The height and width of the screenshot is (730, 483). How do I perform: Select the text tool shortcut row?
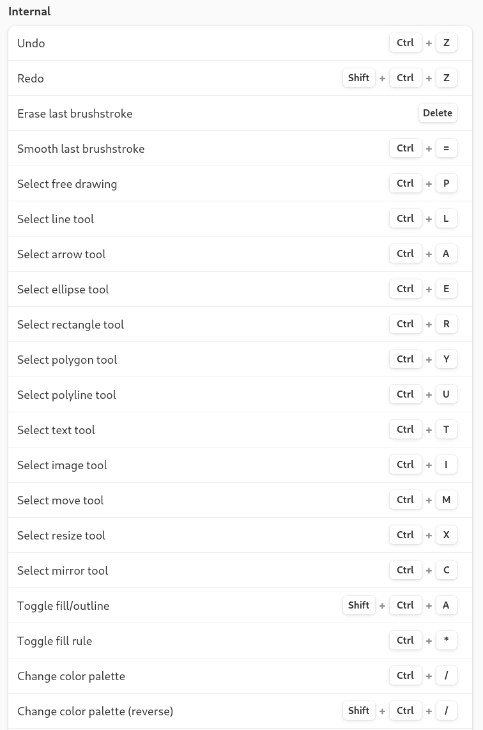coord(240,430)
